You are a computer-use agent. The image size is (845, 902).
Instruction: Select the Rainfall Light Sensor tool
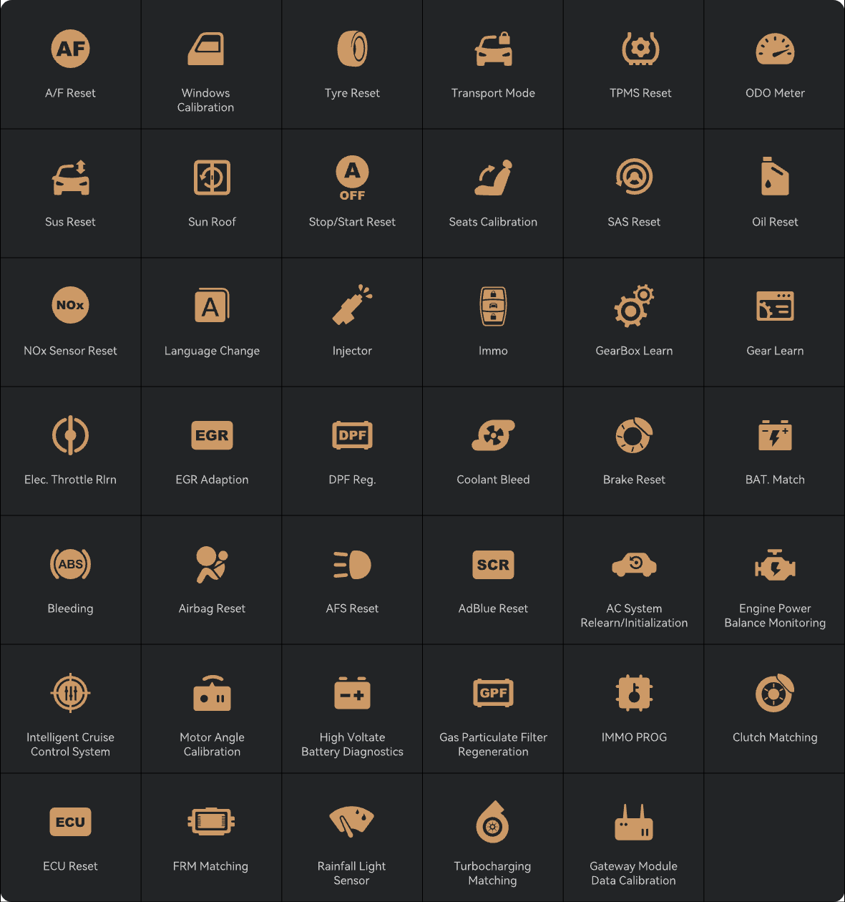[352, 841]
